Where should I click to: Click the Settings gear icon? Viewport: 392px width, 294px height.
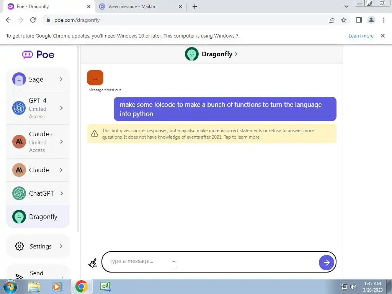point(19,246)
